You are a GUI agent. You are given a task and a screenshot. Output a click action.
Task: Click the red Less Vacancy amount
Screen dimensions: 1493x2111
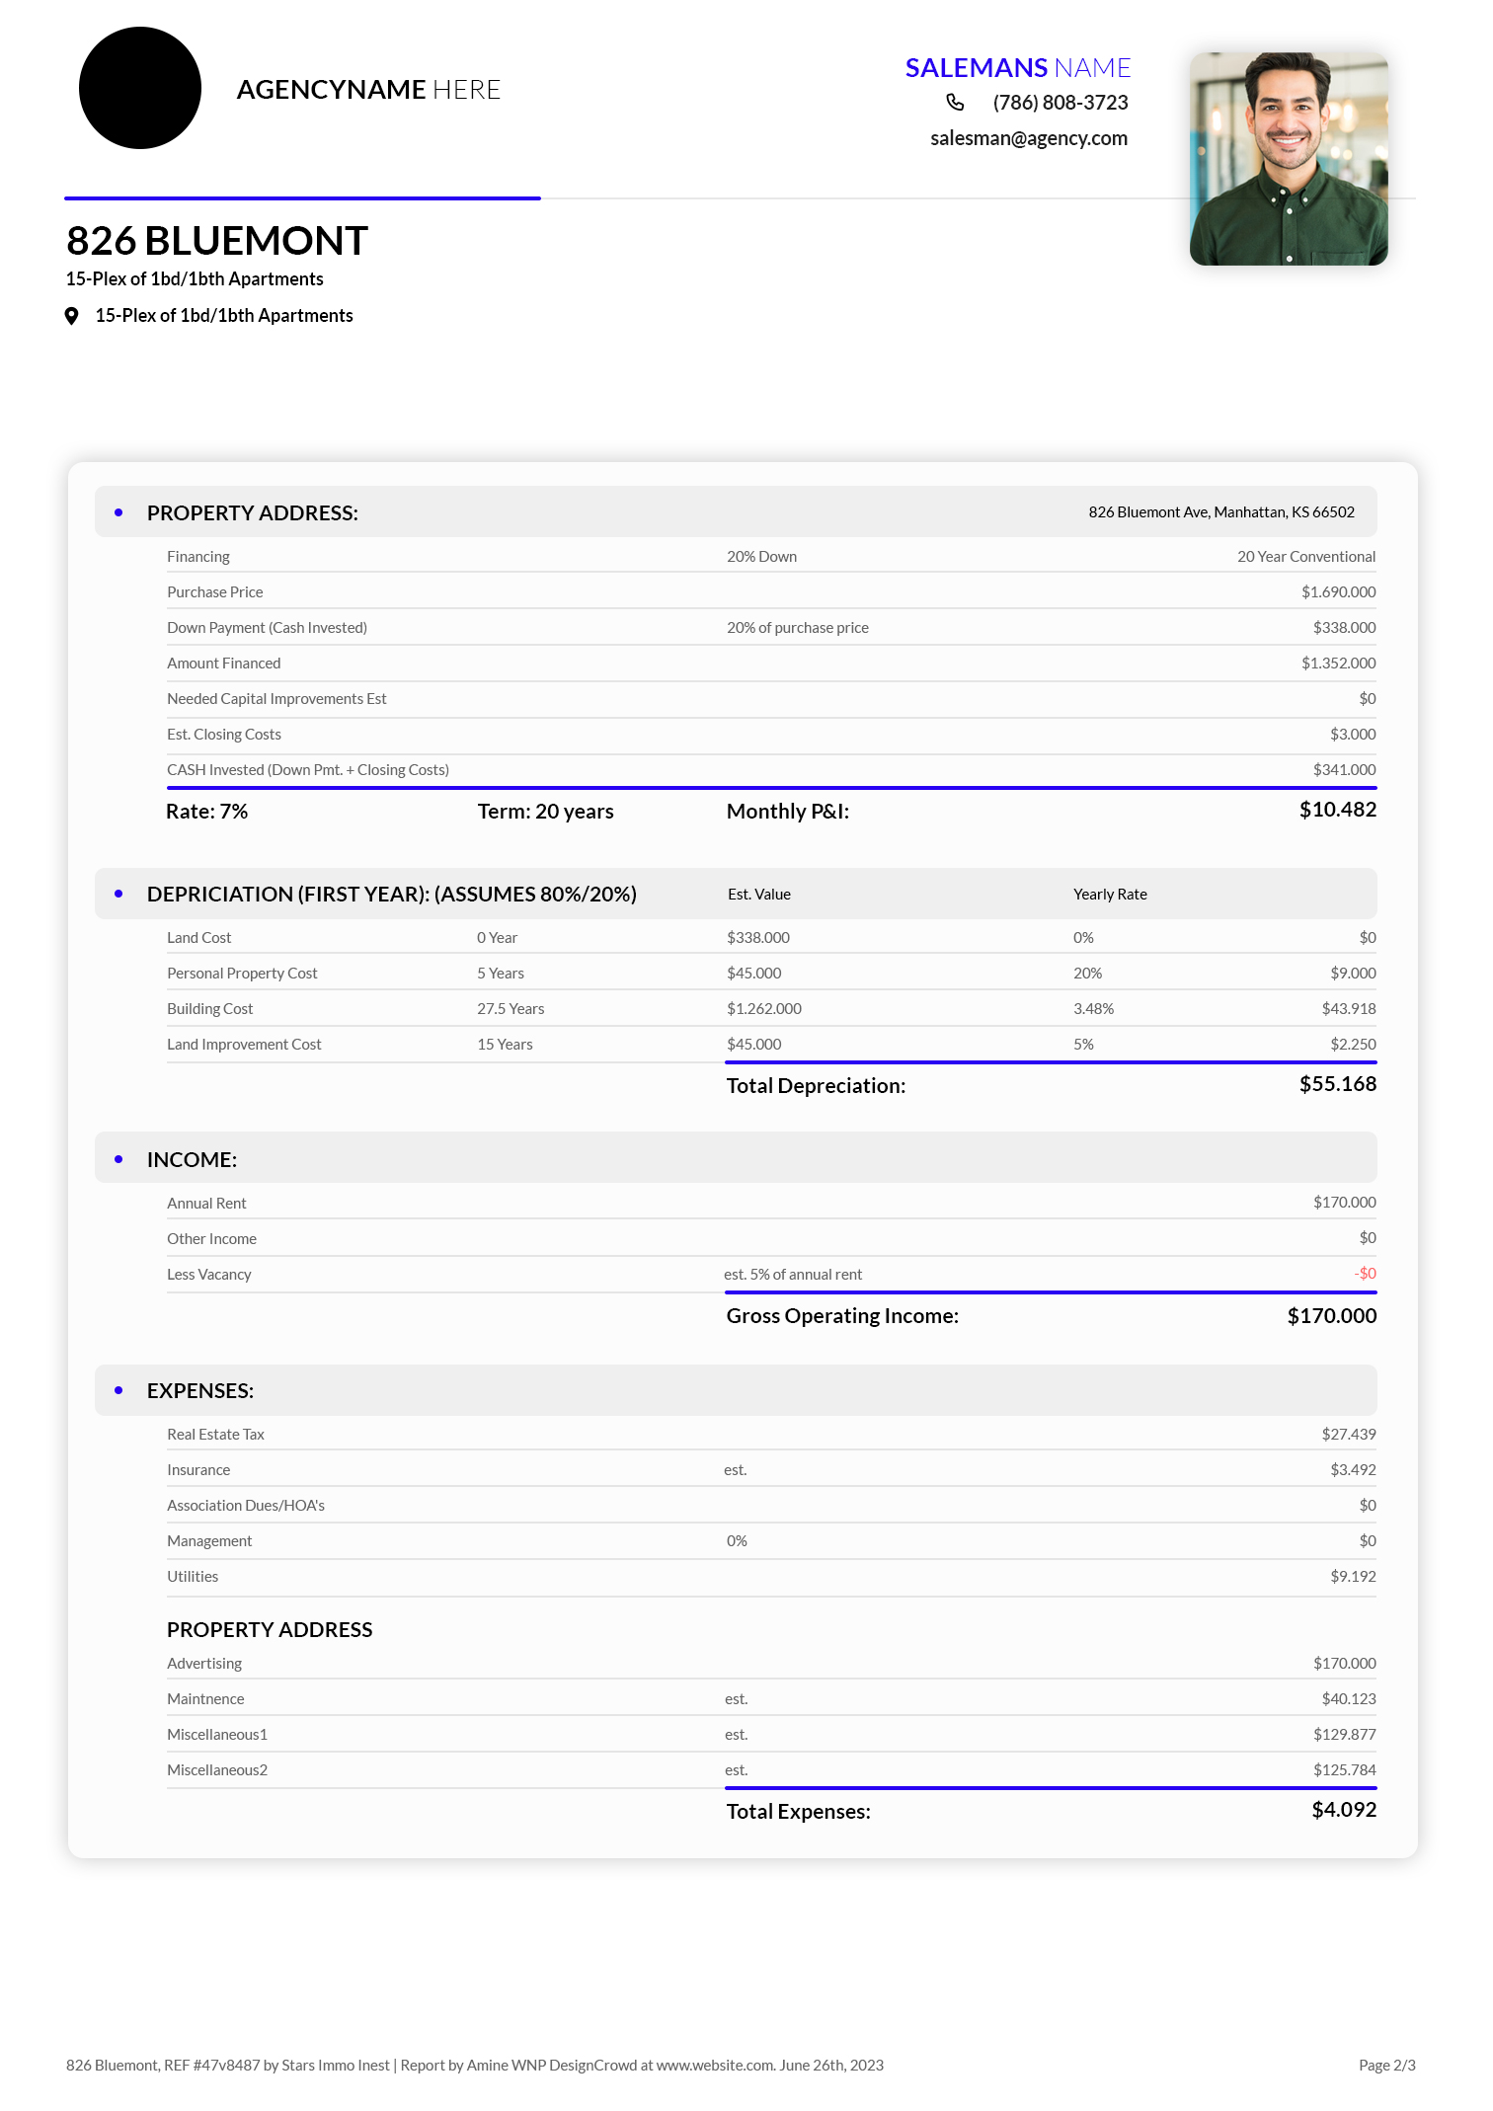point(1365,1274)
